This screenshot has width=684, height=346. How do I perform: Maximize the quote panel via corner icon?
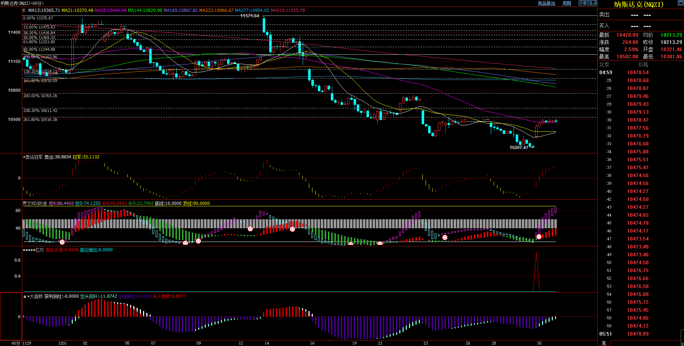tap(680, 3)
